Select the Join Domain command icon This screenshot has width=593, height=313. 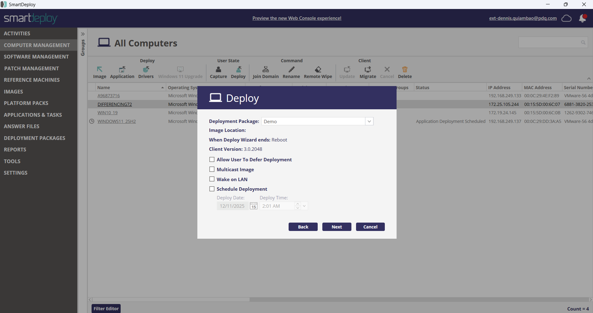click(x=265, y=70)
